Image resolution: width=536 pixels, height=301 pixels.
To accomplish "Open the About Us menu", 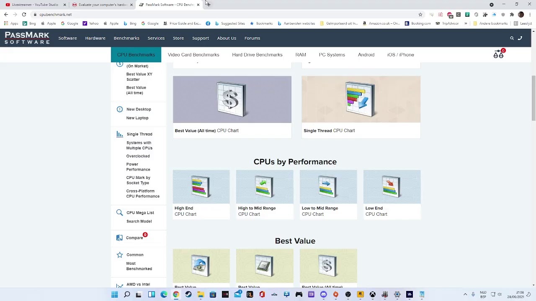I will click(x=227, y=38).
